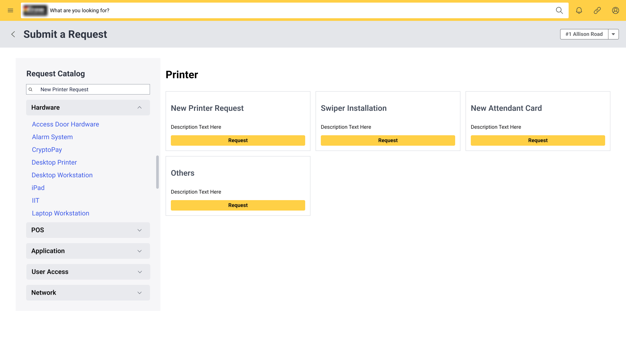Open the user profile icon
Viewport: 626px width, 352px height.
click(616, 10)
